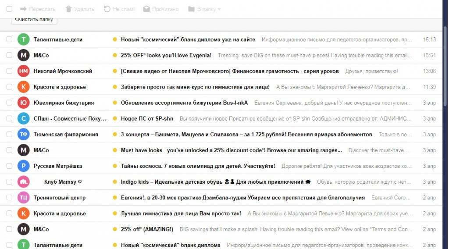Tick the checkbox for Тренинговый центр message

click(9, 198)
